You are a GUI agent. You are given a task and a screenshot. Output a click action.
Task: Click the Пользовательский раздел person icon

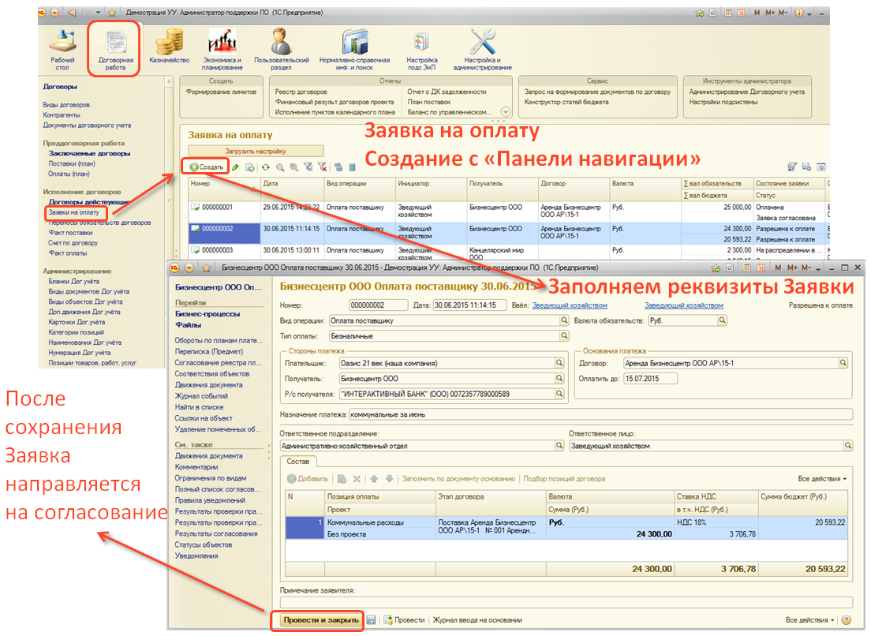tap(282, 47)
